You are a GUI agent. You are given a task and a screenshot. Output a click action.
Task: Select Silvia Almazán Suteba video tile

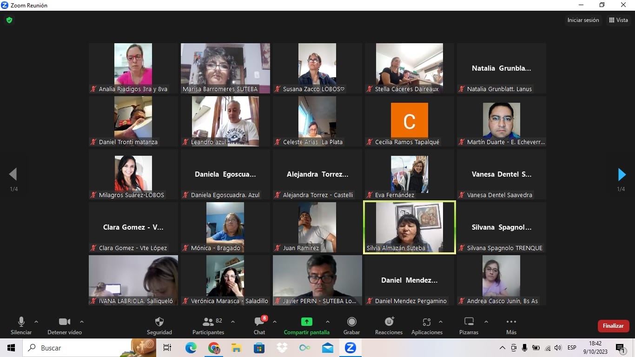(409, 227)
